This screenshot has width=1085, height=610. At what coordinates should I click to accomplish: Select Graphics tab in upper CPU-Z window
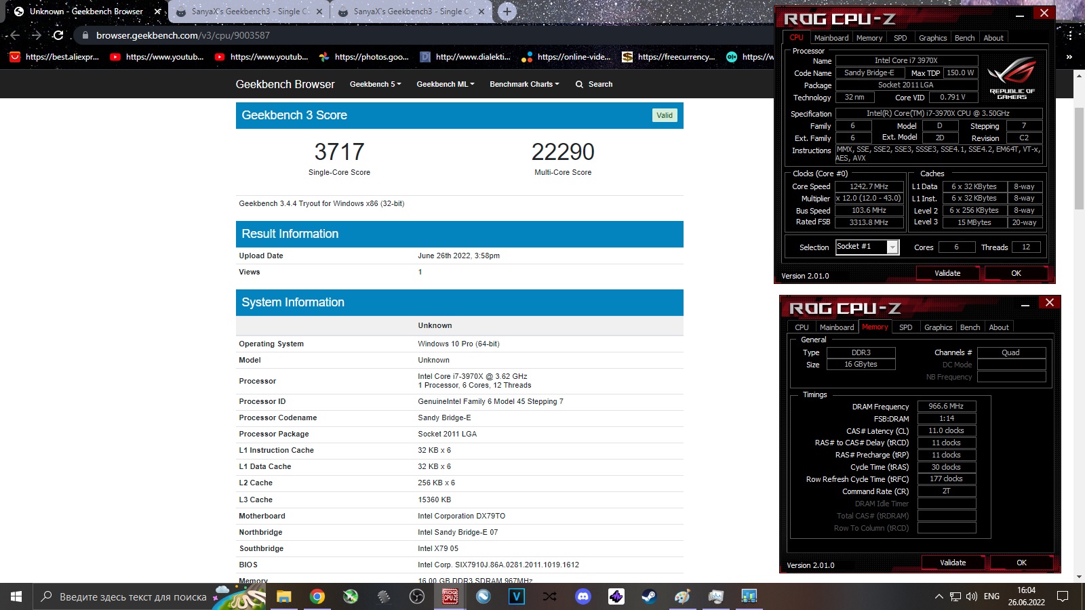(x=932, y=38)
